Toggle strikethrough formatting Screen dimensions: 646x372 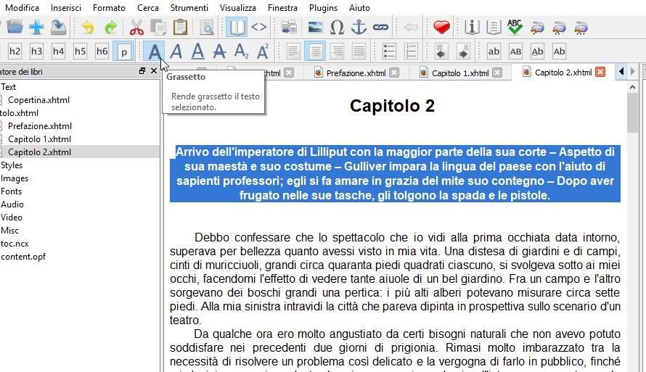(220, 51)
